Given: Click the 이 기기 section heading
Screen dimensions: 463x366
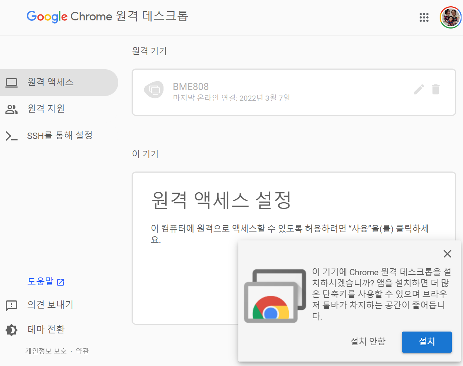Looking at the screenshot, I should point(145,154).
